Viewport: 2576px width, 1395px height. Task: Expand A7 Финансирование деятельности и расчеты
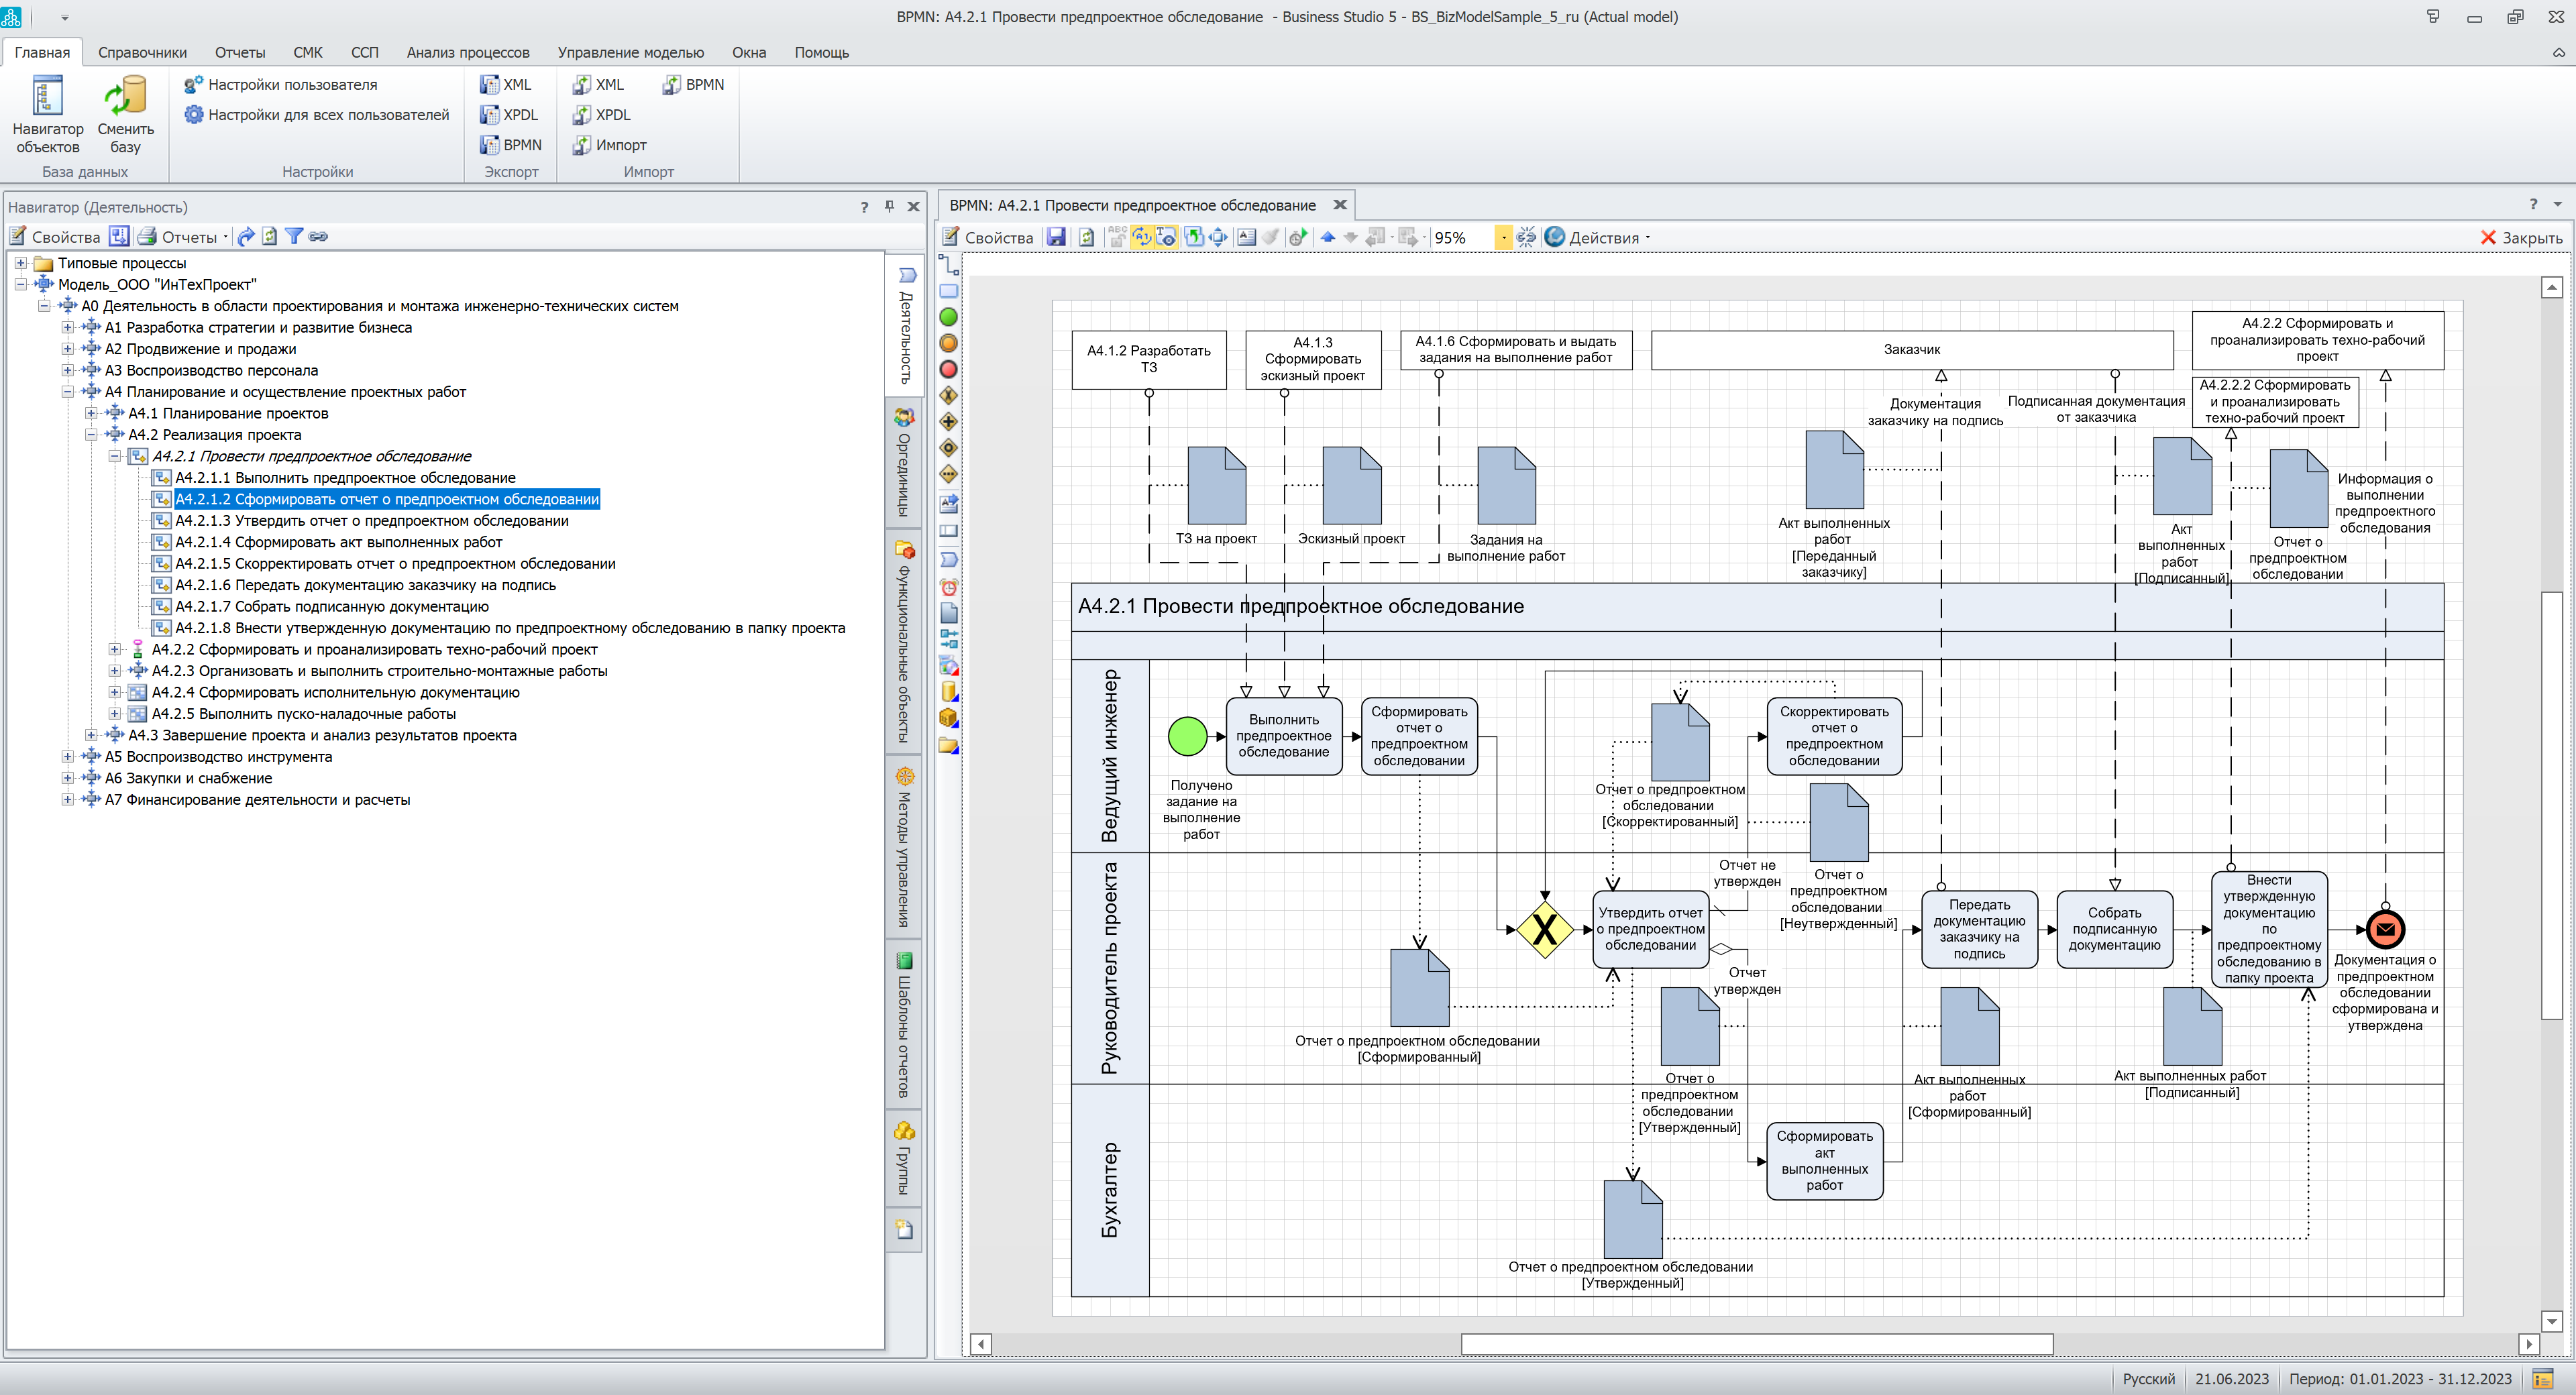coord(67,800)
